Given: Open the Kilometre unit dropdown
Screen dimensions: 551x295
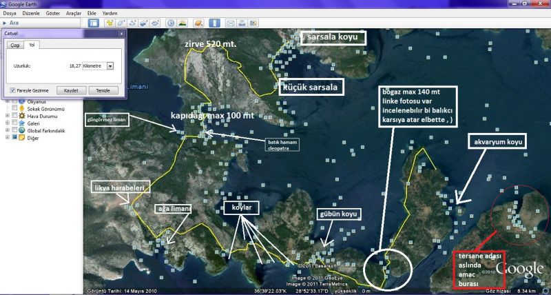Looking at the screenshot, I should coord(110,65).
